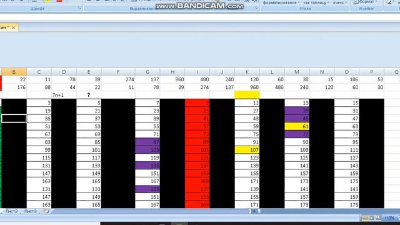Click the cell with value 35
This screenshot has width=400, height=225.
[39, 118]
